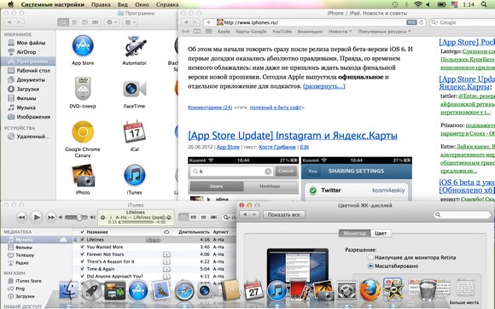Expand Популярные ресурсы bookmarks folder

384,32
